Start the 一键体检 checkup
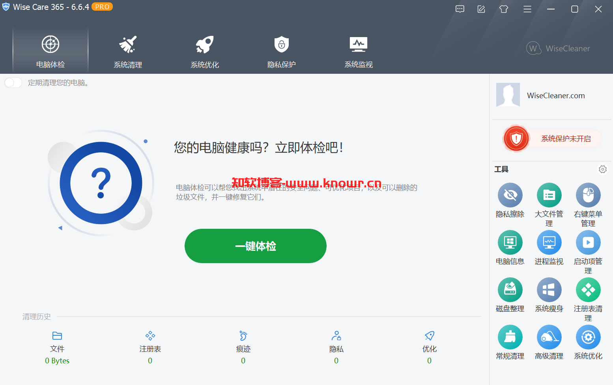Viewport: 613px width, 385px height. coord(256,246)
